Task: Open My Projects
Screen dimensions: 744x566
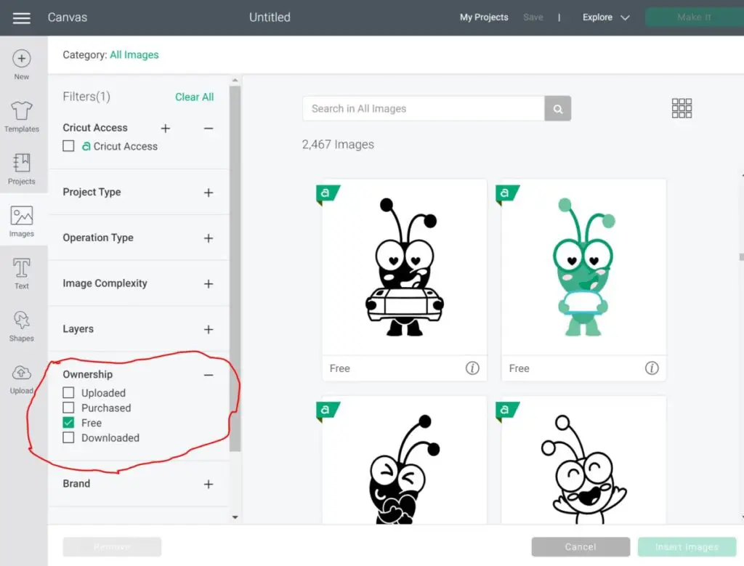Action: pos(484,17)
